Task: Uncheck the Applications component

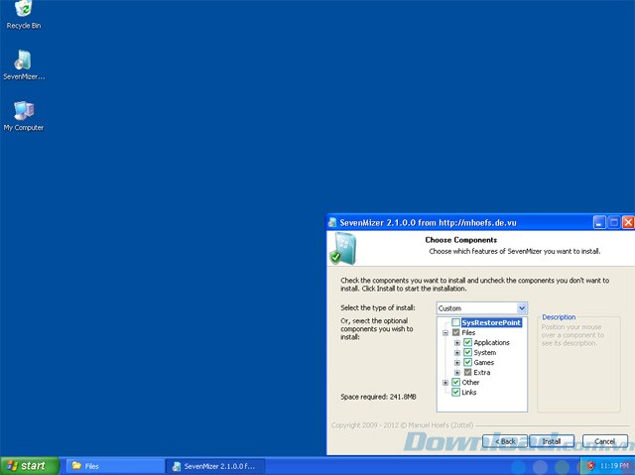Action: click(467, 342)
